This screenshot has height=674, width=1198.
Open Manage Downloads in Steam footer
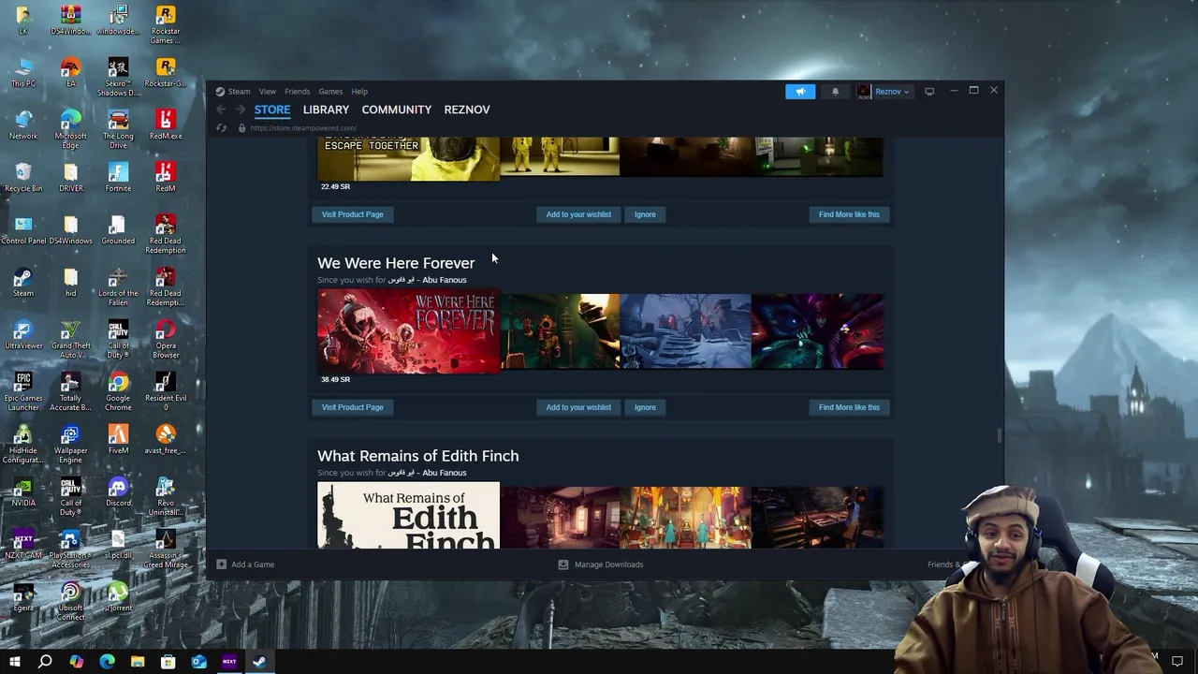coord(601,564)
